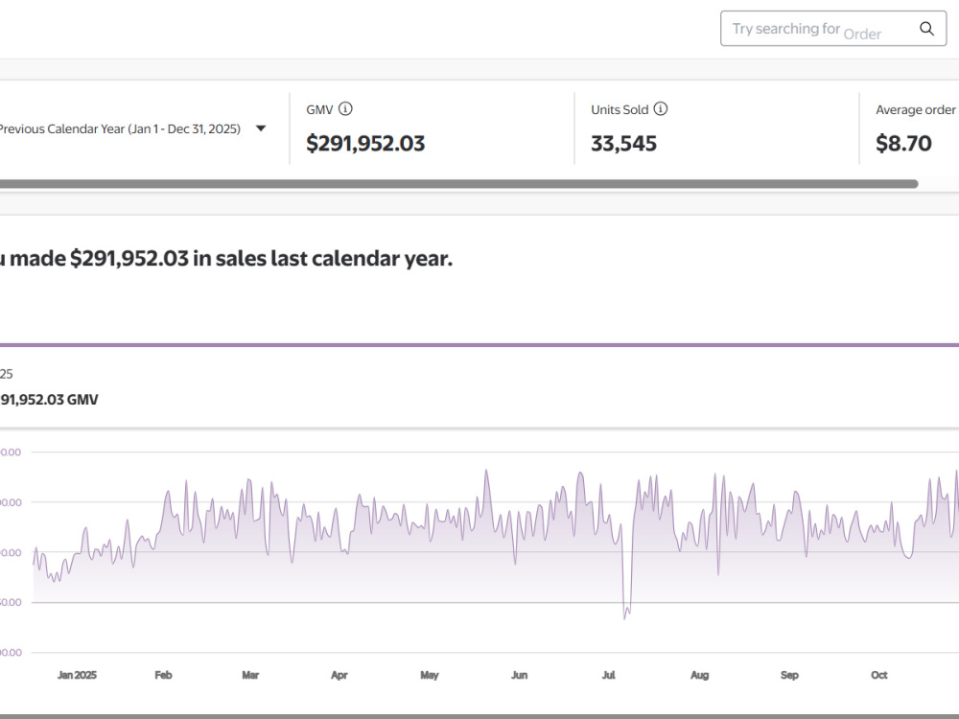
Task: Select the $291,952.03 GMV metric card
Action: pyautogui.click(x=432, y=128)
